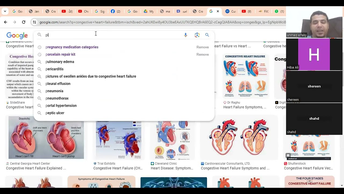Select suggestion portal hypertension
The width and height of the screenshot is (344, 194).
click(x=61, y=106)
